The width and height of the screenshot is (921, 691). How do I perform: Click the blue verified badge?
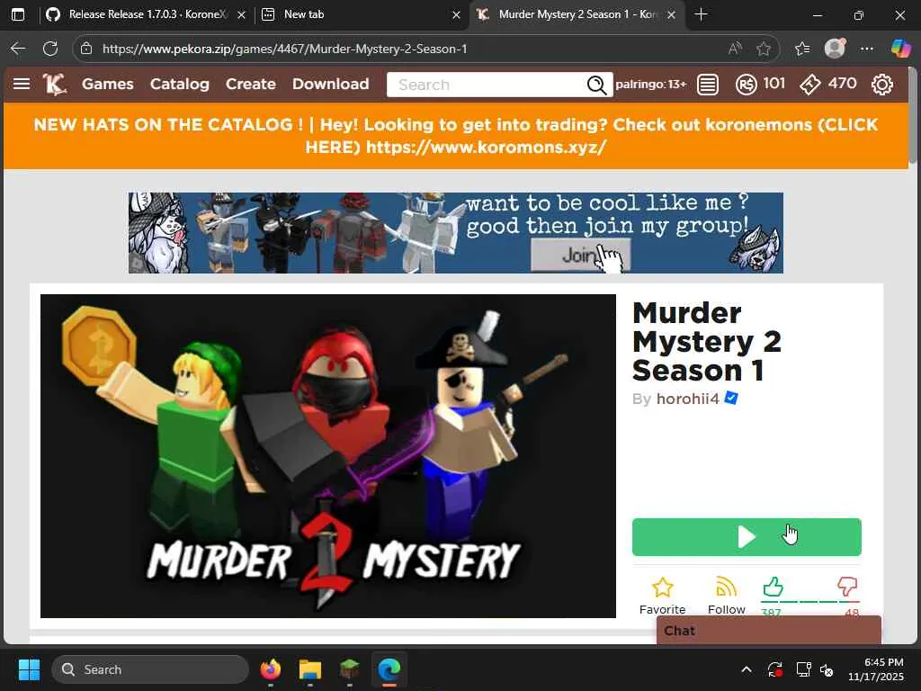click(x=731, y=398)
